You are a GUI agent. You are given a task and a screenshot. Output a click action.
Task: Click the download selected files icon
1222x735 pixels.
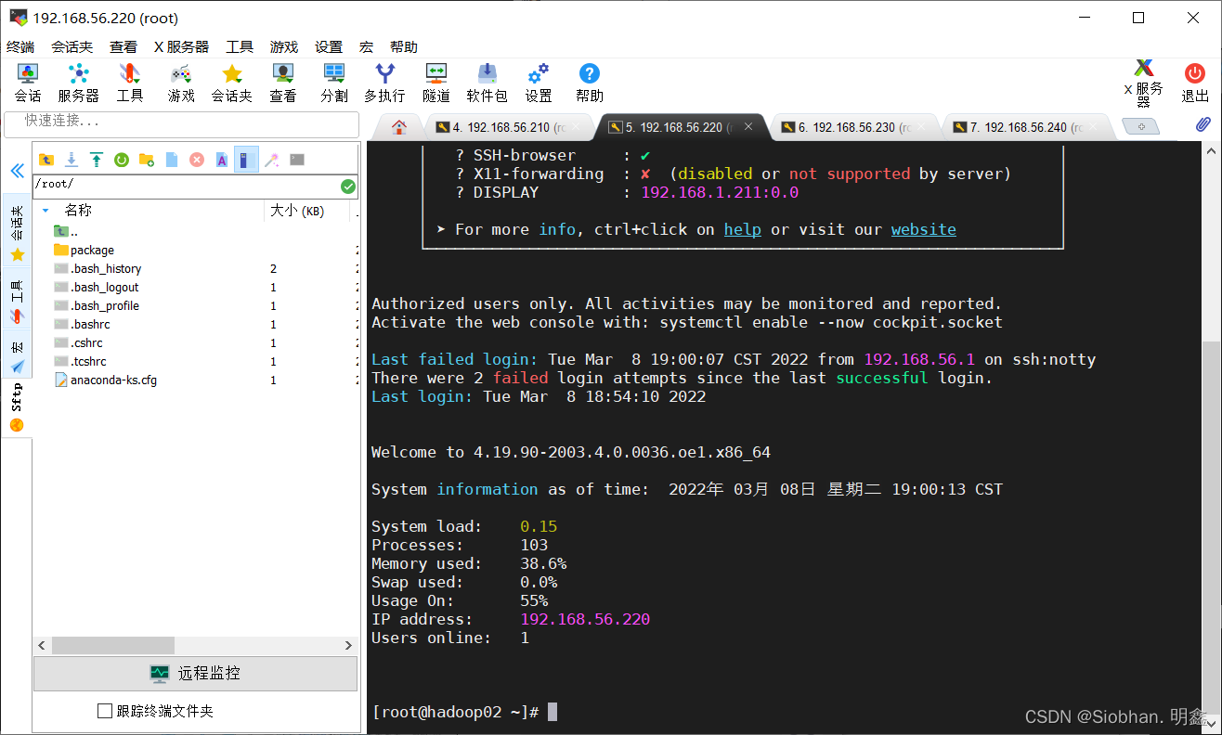[71, 160]
